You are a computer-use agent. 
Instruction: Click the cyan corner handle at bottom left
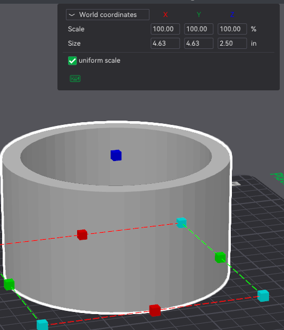(x=43, y=325)
